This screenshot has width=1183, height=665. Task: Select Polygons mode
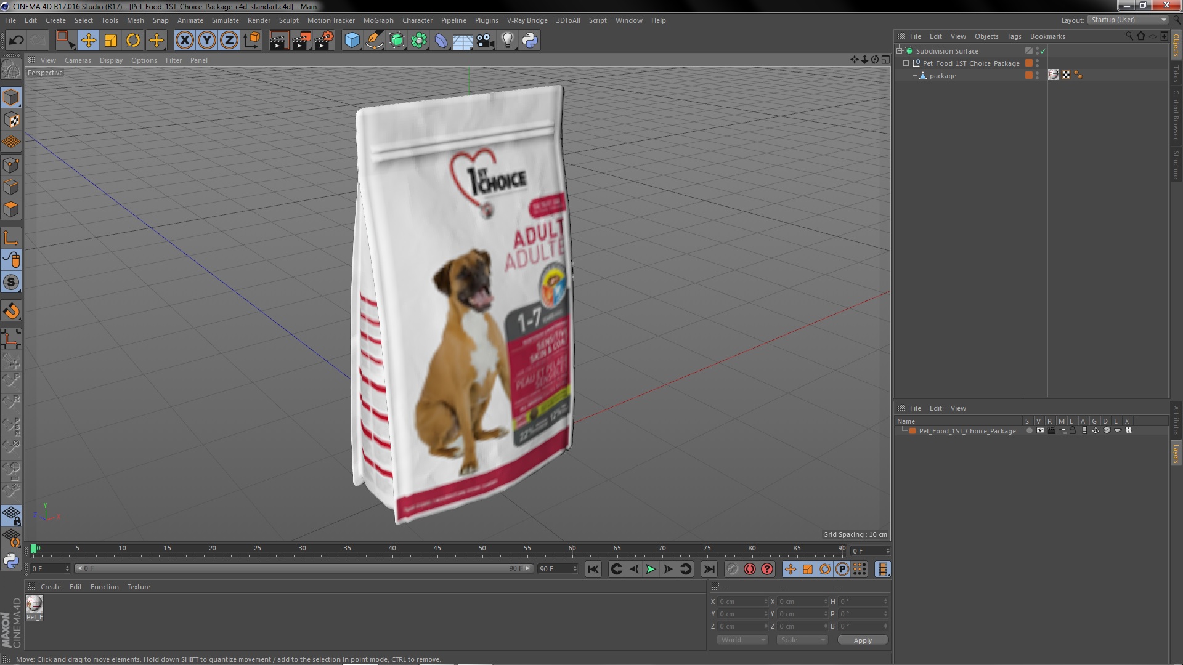pyautogui.click(x=11, y=209)
